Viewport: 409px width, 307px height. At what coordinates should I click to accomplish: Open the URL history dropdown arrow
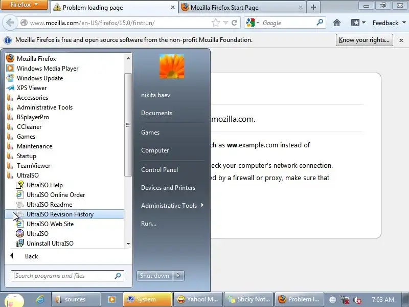pos(225,23)
